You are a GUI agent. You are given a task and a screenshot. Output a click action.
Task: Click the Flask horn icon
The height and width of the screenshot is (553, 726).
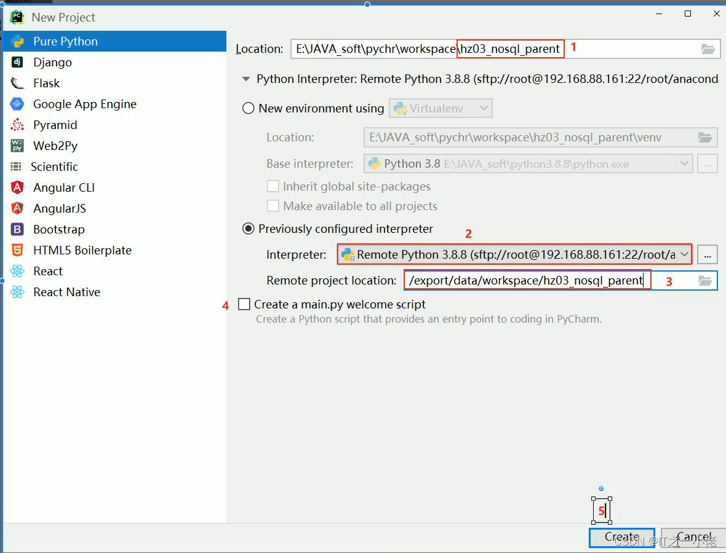[17, 83]
